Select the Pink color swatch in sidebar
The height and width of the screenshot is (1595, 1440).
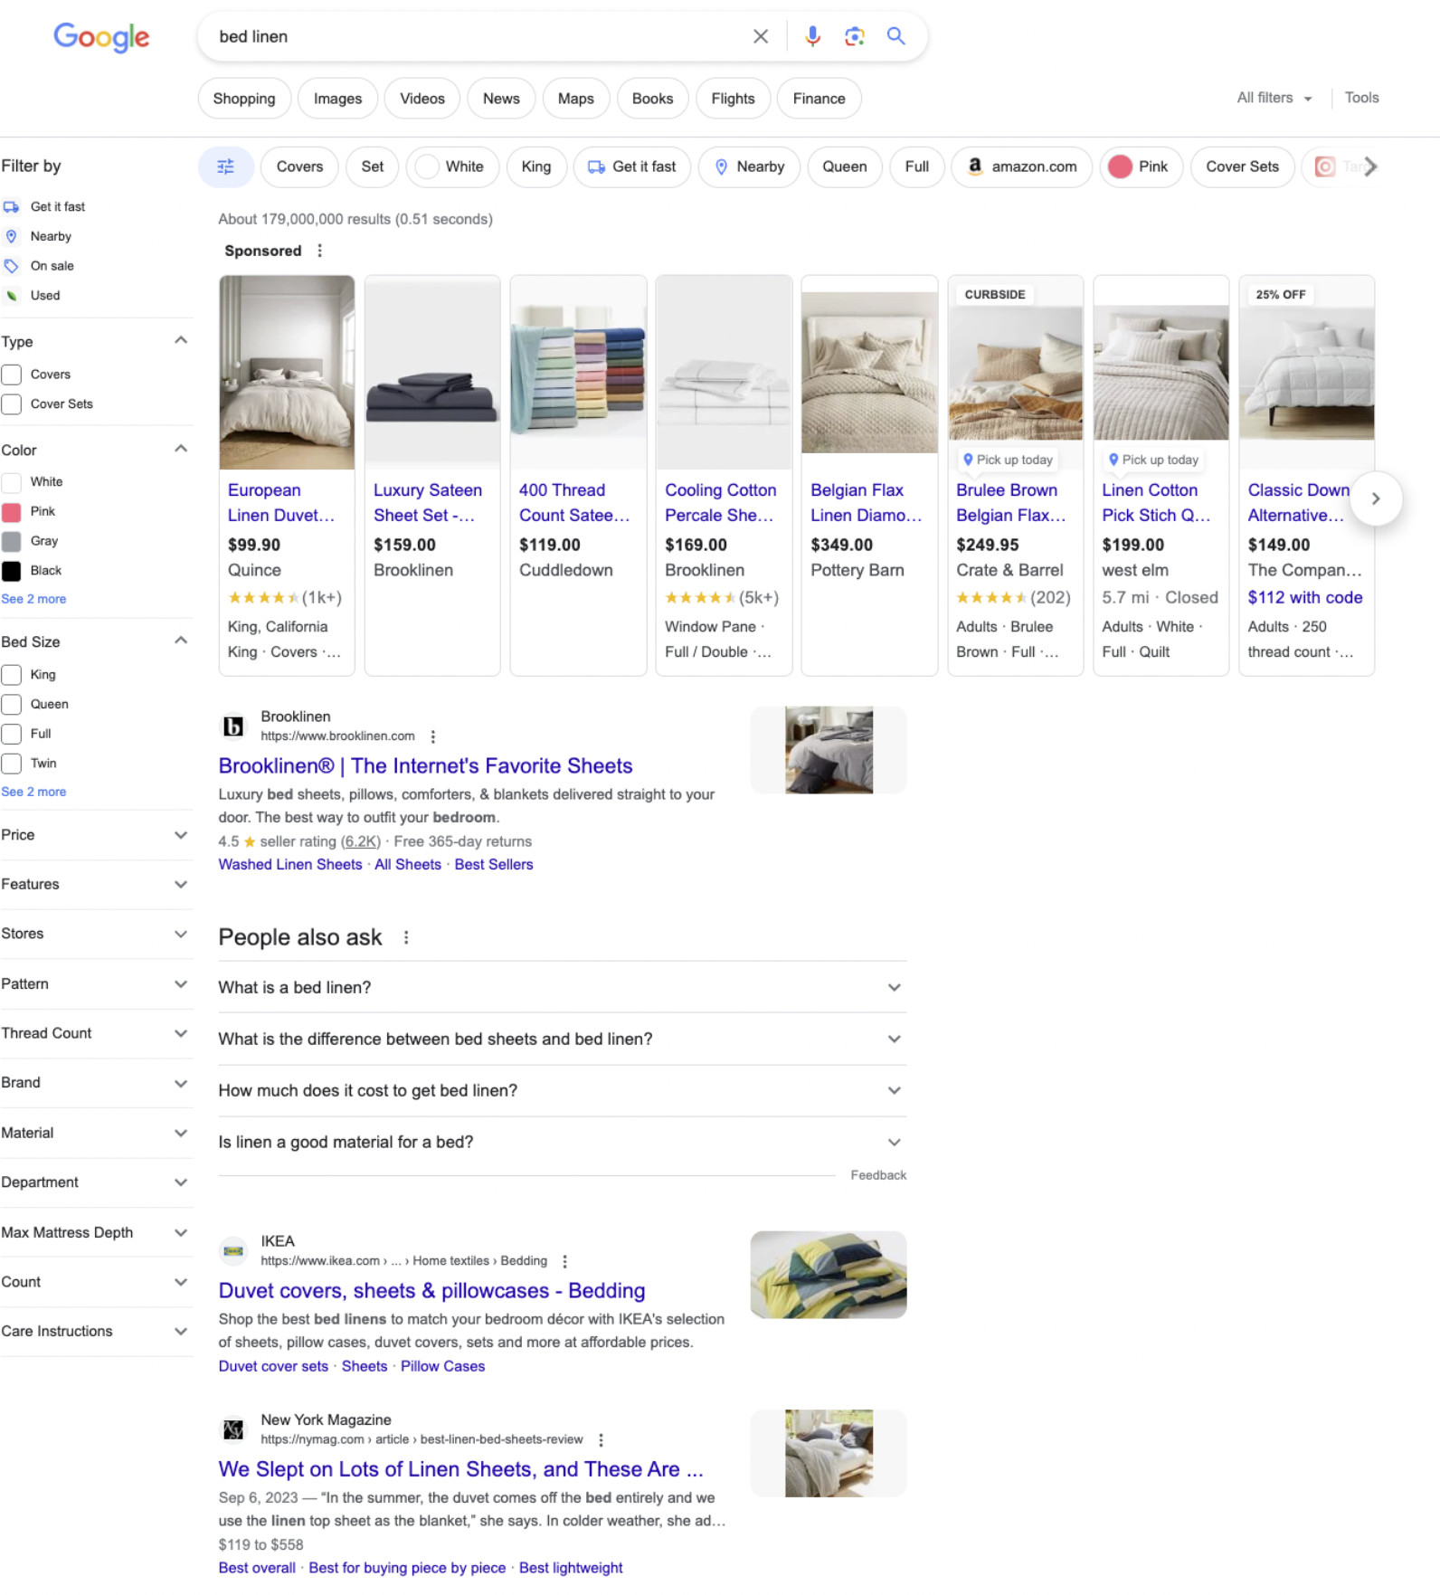(11, 512)
